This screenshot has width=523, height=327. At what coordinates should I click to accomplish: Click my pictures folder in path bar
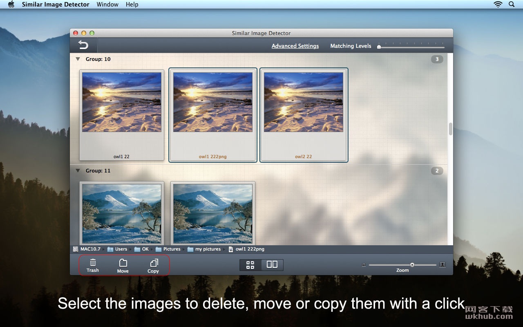204,249
